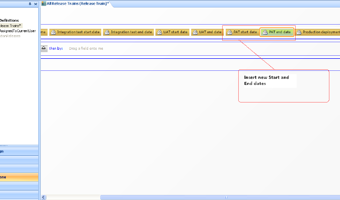Close the left side panel
Image resolution: width=340 pixels, height=200 pixels.
tap(36, 4)
